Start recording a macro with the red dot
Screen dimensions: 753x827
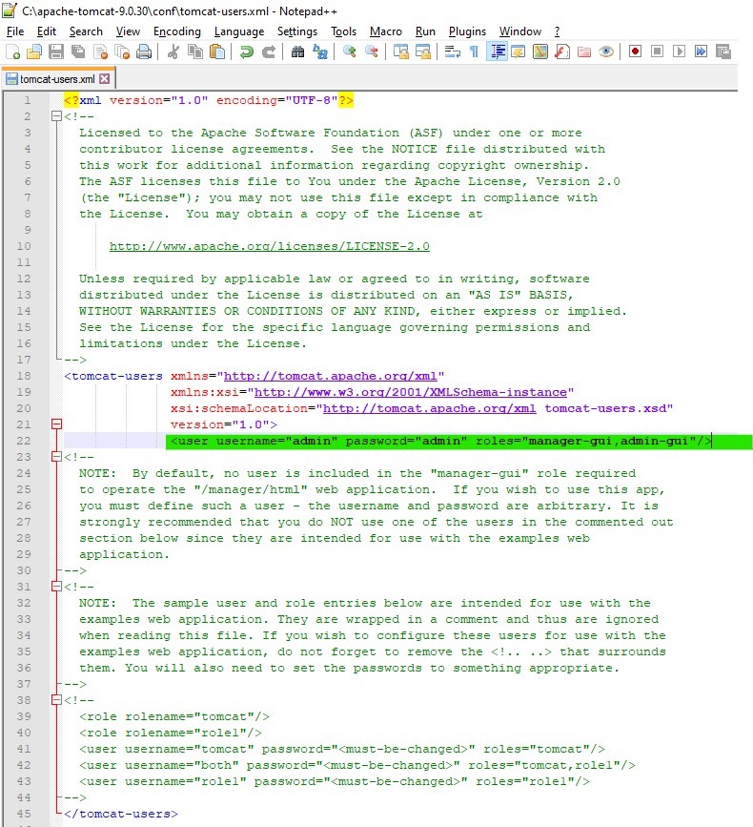[x=635, y=52]
